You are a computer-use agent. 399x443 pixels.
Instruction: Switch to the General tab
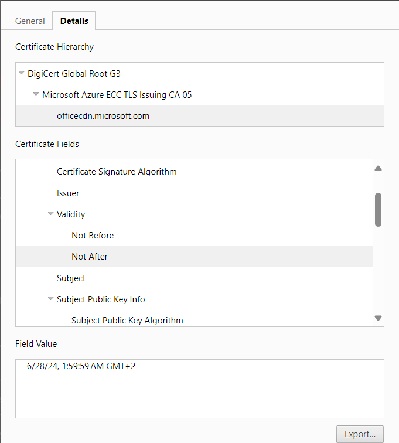tap(30, 21)
